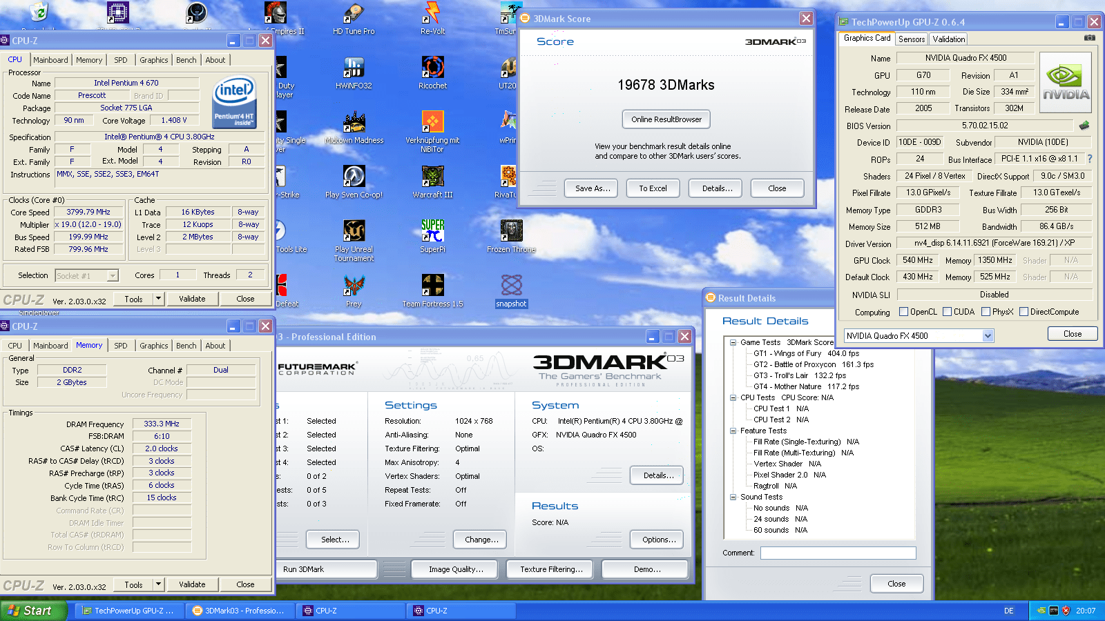Screen dimensions: 1105x621
Task: Click the Options... button under Results
Action: point(657,540)
